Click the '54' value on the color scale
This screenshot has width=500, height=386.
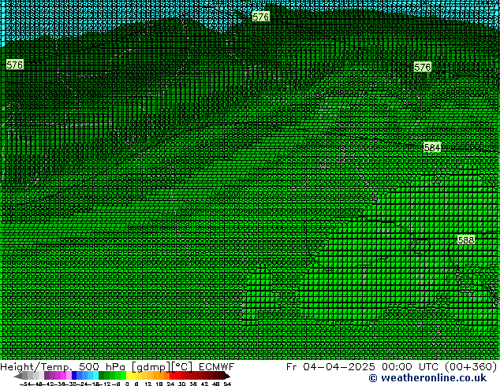coord(227,384)
